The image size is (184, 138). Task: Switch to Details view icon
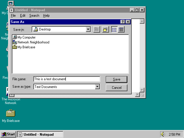[x=121, y=29]
